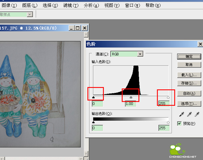Open the 滤镜 menu
The image size is (203, 160).
click(x=71, y=5)
